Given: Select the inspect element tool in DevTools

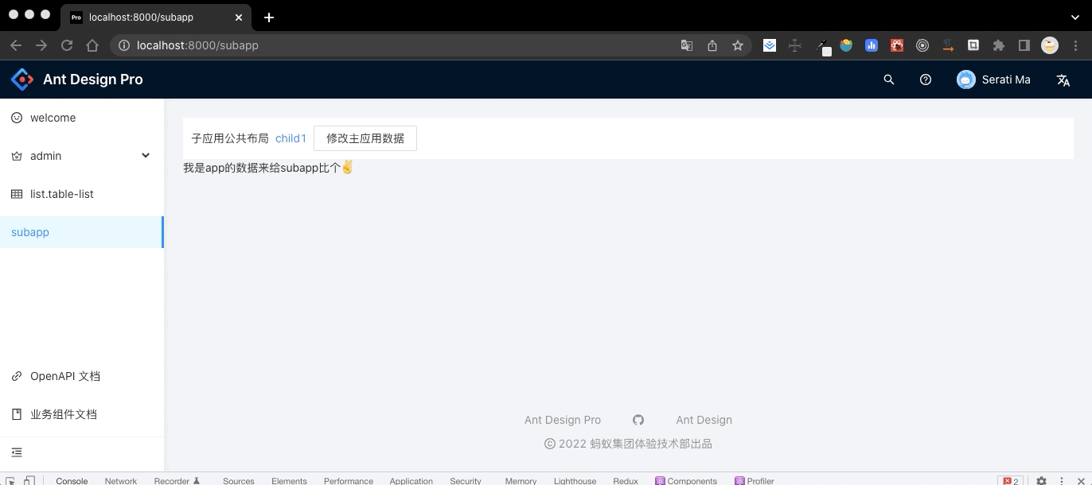Looking at the screenshot, I should (x=10, y=480).
